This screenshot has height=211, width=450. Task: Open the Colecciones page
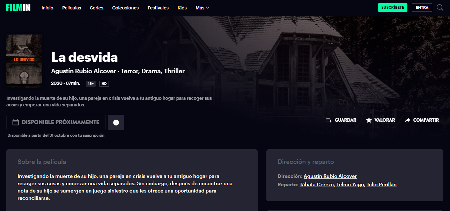click(125, 8)
